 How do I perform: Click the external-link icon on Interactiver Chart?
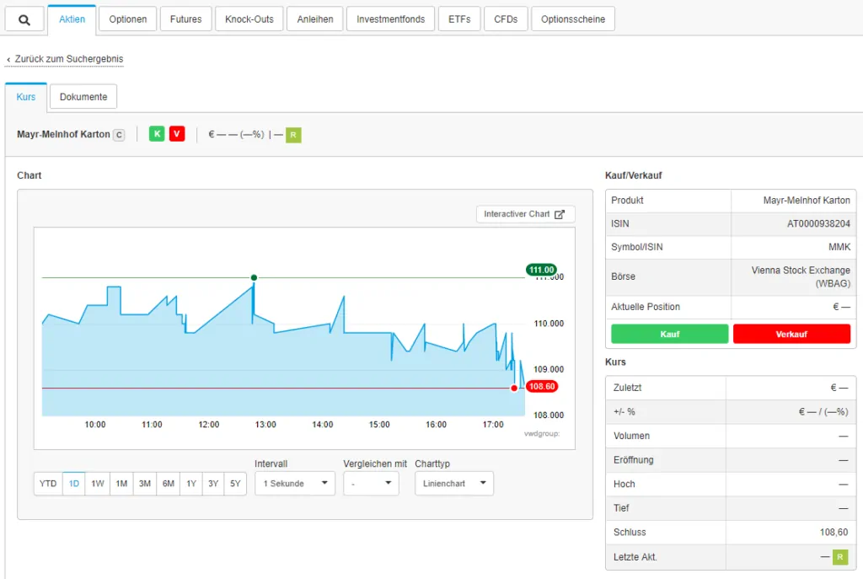point(560,214)
